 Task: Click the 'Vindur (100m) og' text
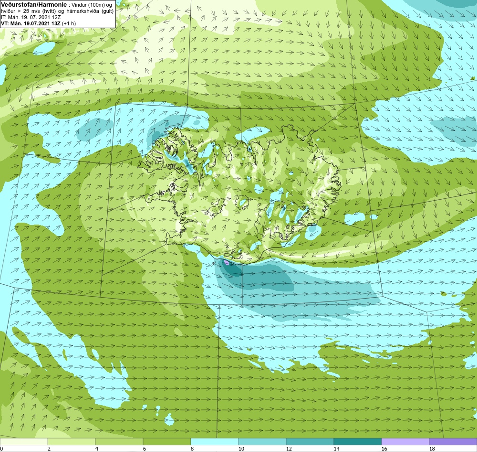[x=92, y=5]
